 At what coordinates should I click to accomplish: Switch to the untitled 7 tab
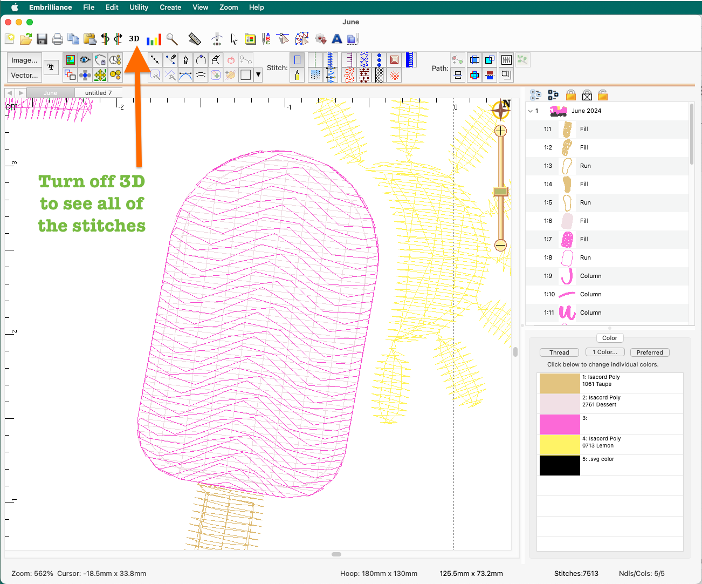pyautogui.click(x=98, y=93)
